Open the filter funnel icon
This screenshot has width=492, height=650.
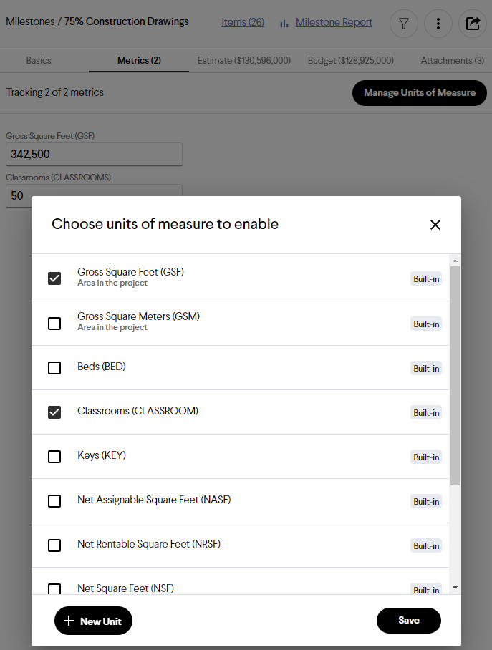point(404,24)
